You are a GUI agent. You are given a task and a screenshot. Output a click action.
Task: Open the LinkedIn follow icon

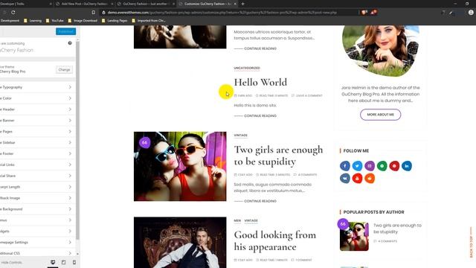pyautogui.click(x=407, y=166)
